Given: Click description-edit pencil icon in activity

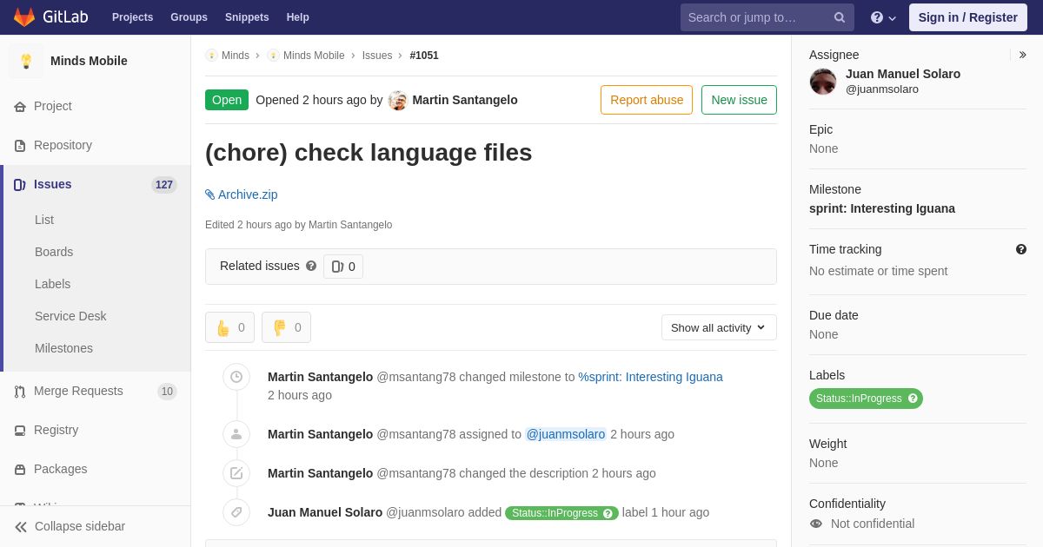Looking at the screenshot, I should tap(236, 473).
